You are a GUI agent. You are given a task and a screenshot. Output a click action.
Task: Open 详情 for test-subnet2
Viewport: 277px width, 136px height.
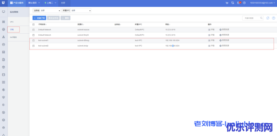[211, 46]
